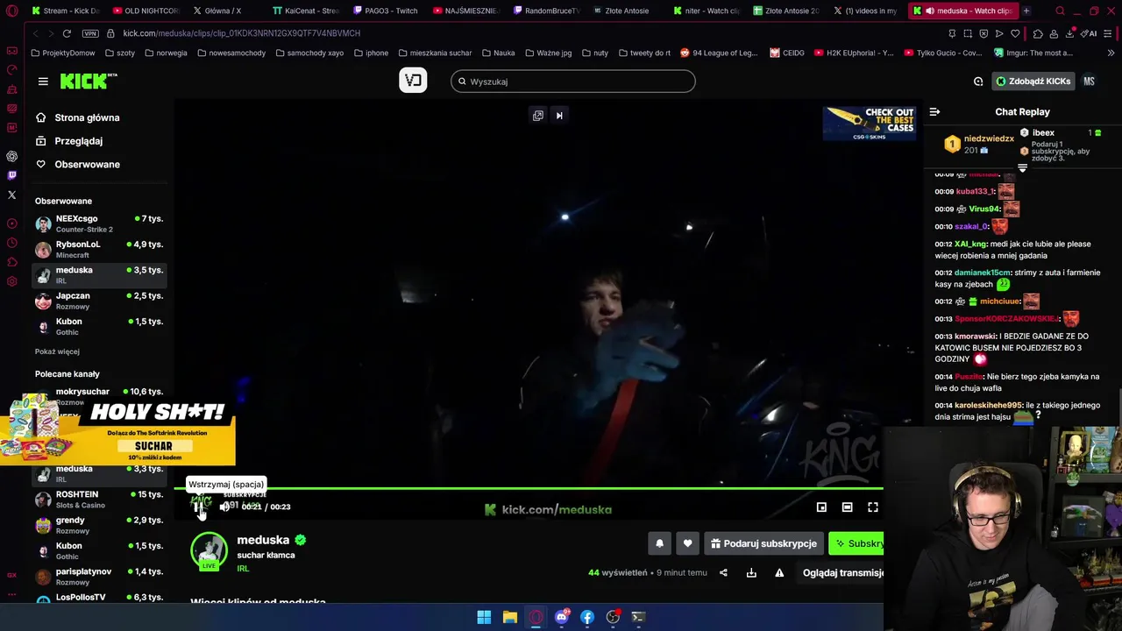Image resolution: width=1122 pixels, height=631 pixels.
Task: Show more bookmarks with double chevron
Action: click(1109, 53)
